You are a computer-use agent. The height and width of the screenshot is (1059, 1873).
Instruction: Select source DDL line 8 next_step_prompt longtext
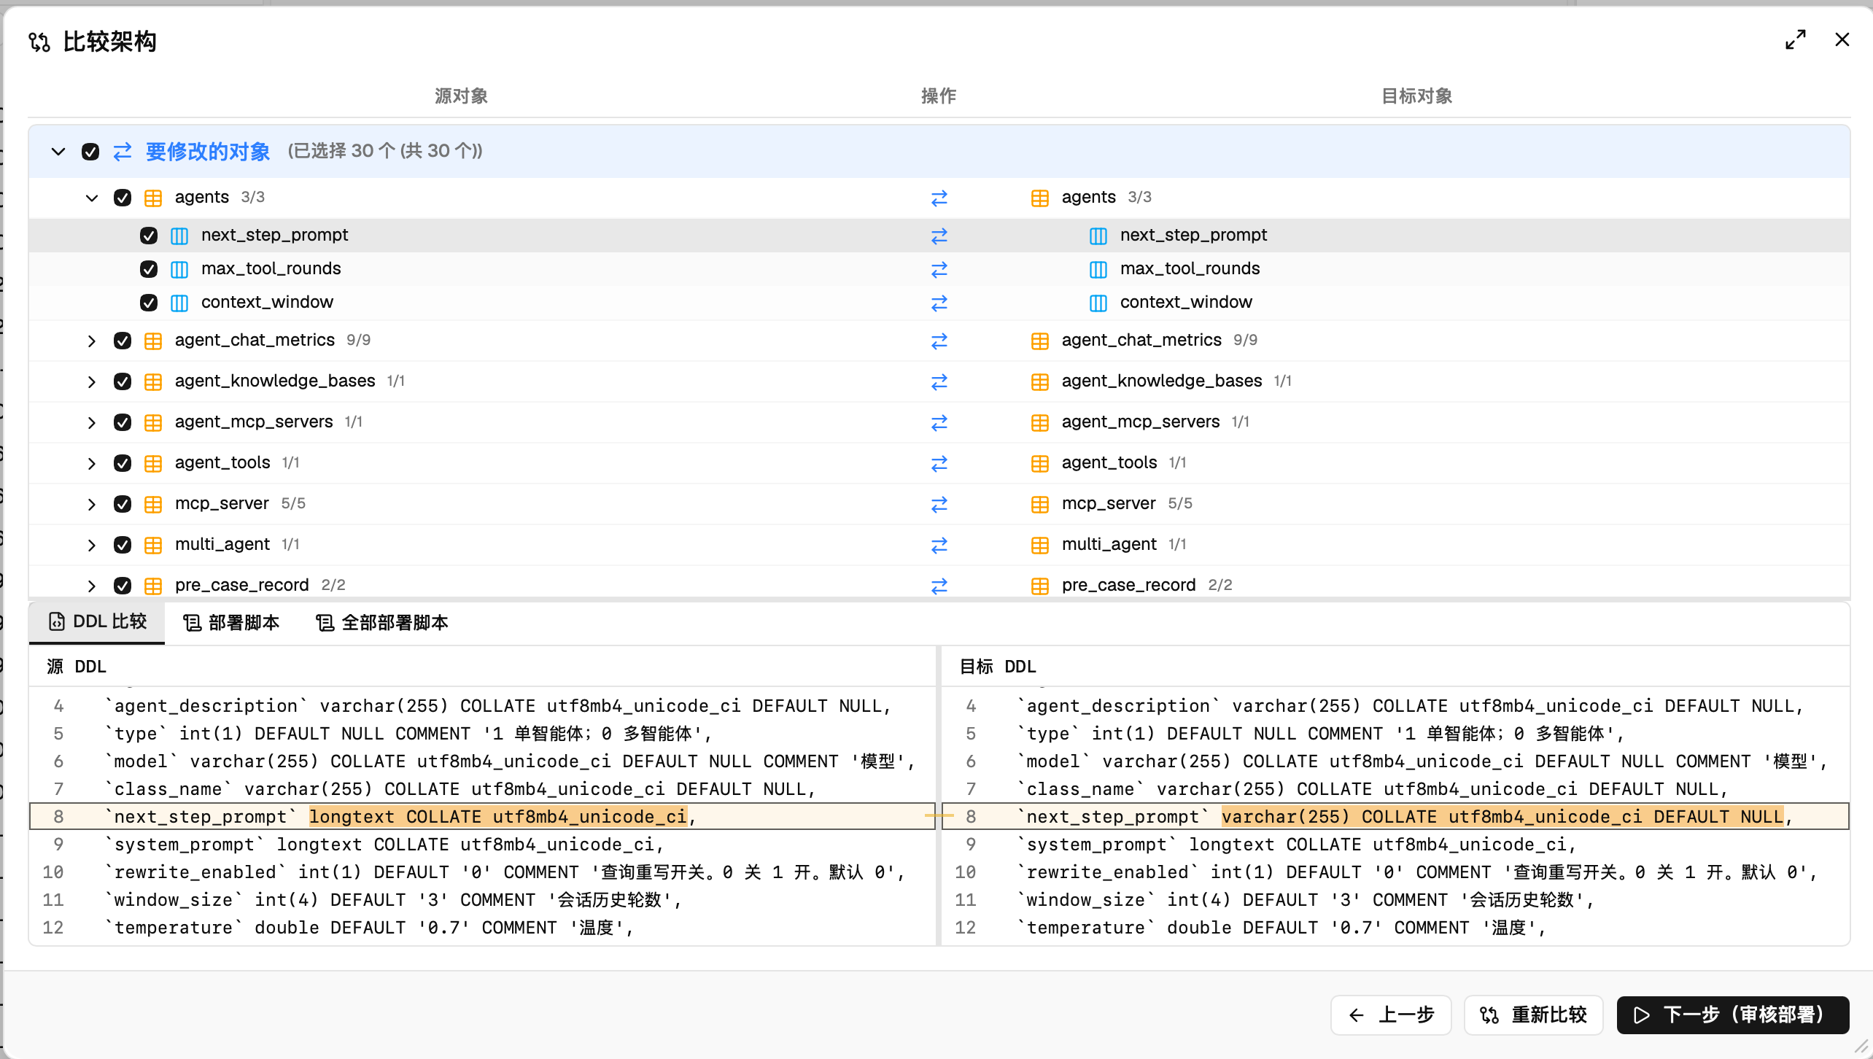point(481,816)
